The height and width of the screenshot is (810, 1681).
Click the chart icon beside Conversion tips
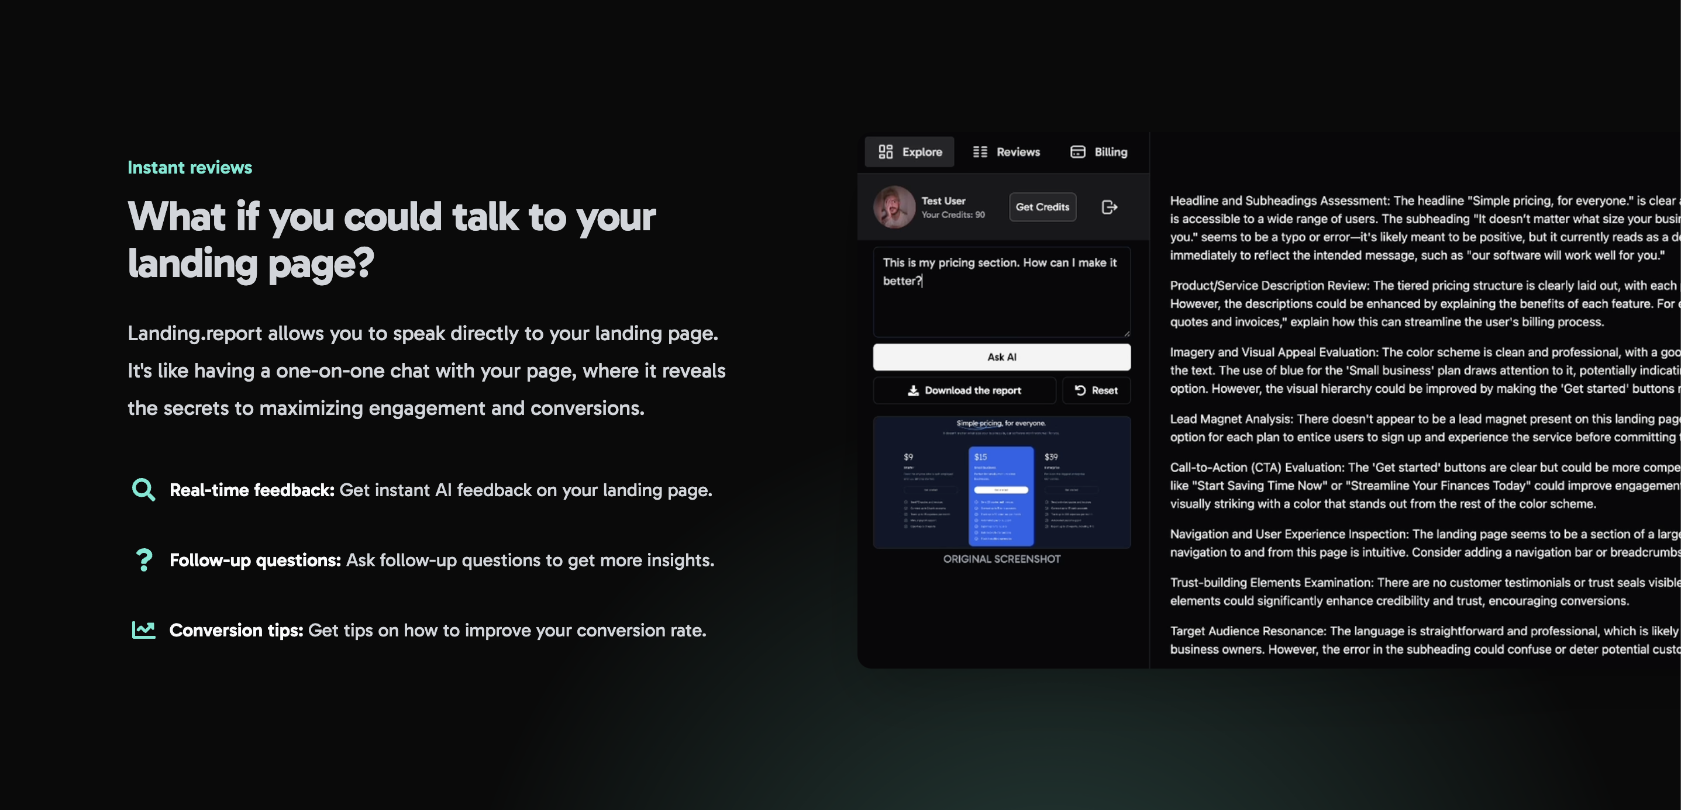pos(143,630)
